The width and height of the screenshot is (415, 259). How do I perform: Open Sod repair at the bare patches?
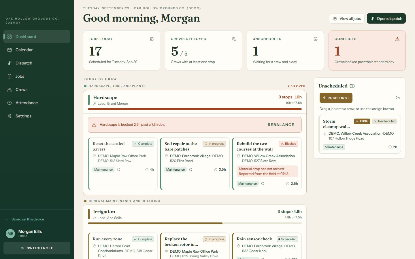click(181, 146)
